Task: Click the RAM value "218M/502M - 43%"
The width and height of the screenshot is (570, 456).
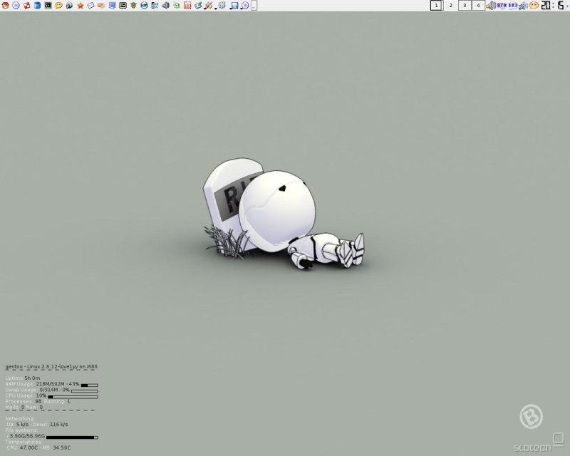Action: click(58, 384)
